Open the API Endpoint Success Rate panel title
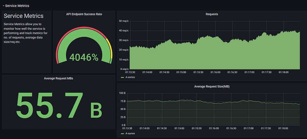Image resolution: width=307 pixels, height=139 pixels. pos(84,14)
